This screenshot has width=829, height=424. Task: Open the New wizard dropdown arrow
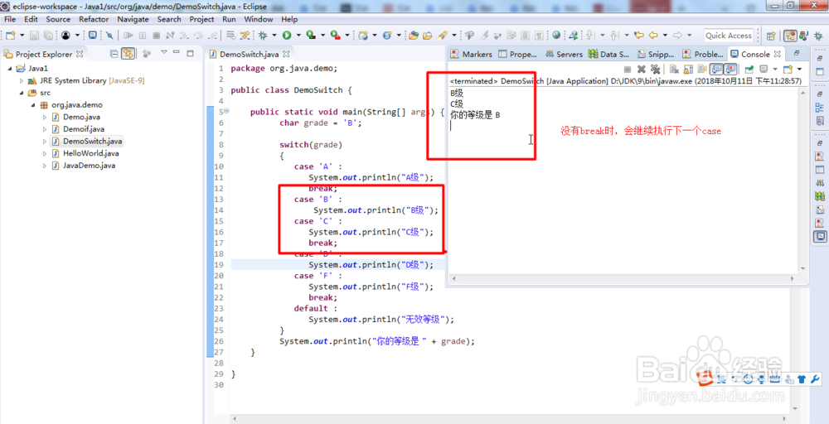[22, 36]
